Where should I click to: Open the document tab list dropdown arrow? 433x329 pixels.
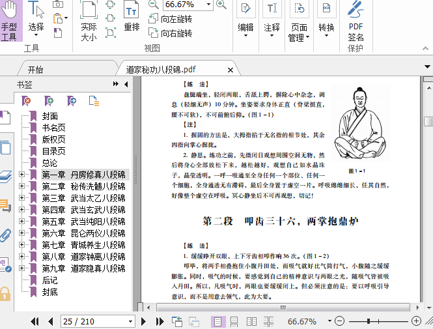click(427, 66)
